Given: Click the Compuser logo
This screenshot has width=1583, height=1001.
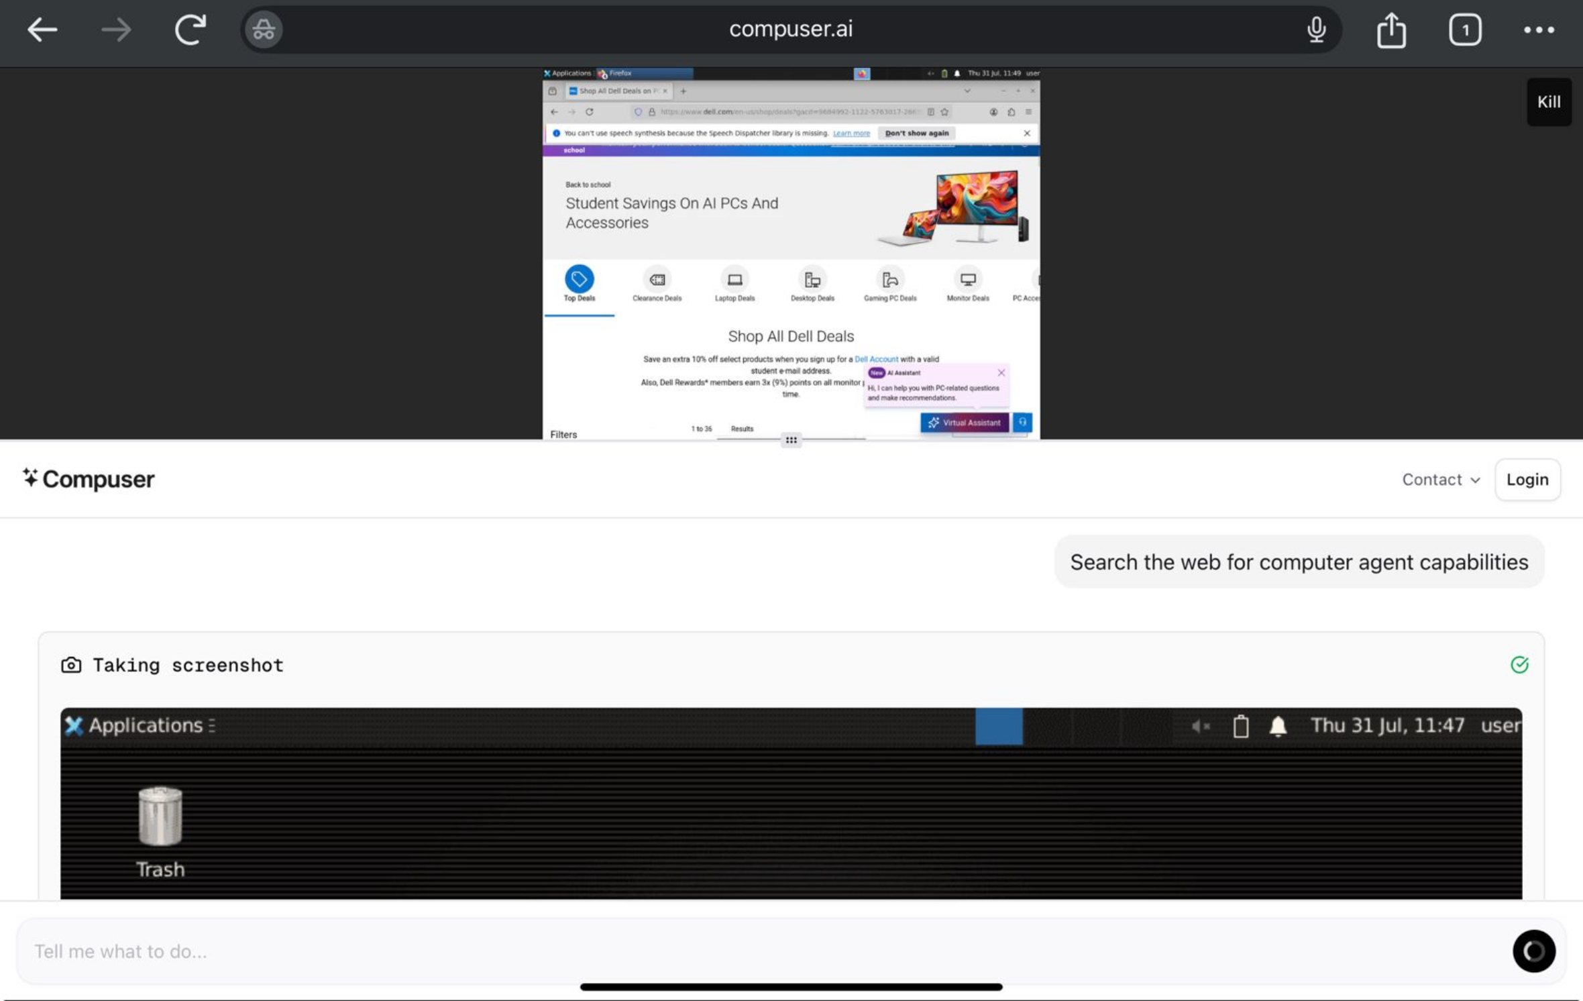Looking at the screenshot, I should tap(89, 479).
